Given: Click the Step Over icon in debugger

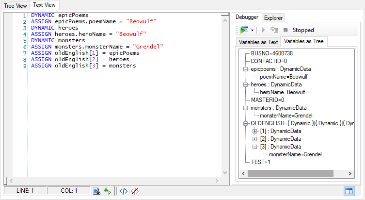Looking at the screenshot, I should (274, 30).
